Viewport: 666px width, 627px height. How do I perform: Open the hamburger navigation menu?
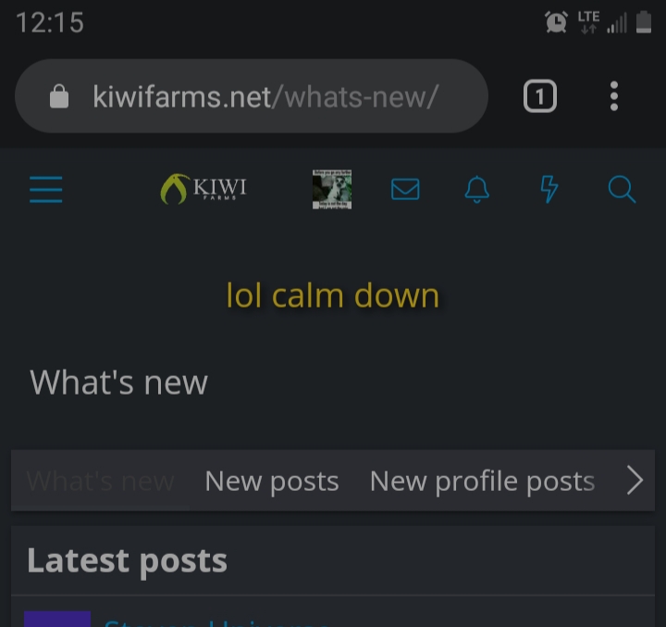pyautogui.click(x=46, y=190)
